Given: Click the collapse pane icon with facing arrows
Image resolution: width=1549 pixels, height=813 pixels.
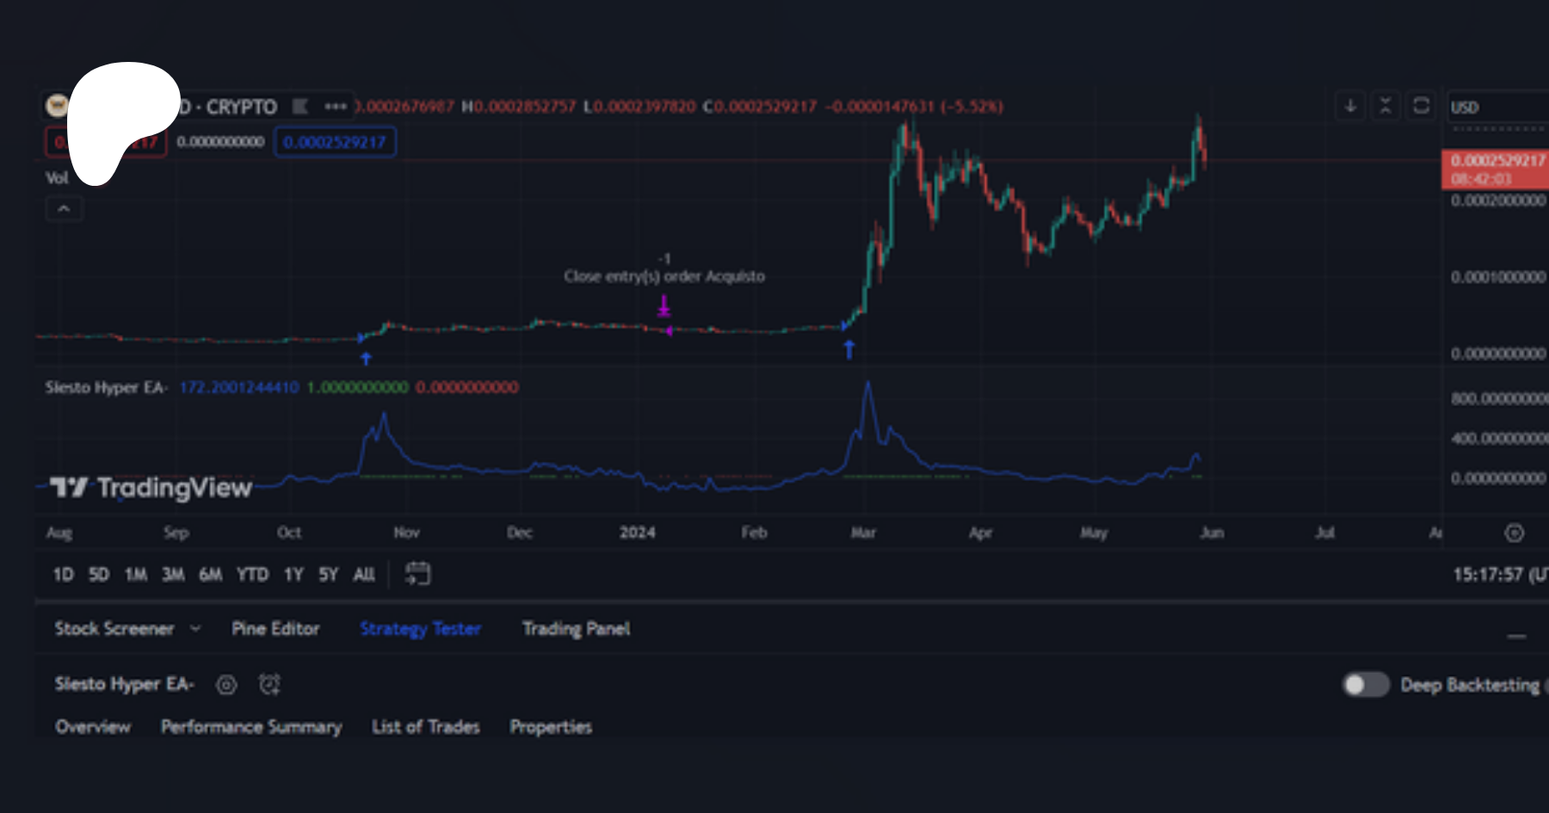Looking at the screenshot, I should click(1385, 106).
